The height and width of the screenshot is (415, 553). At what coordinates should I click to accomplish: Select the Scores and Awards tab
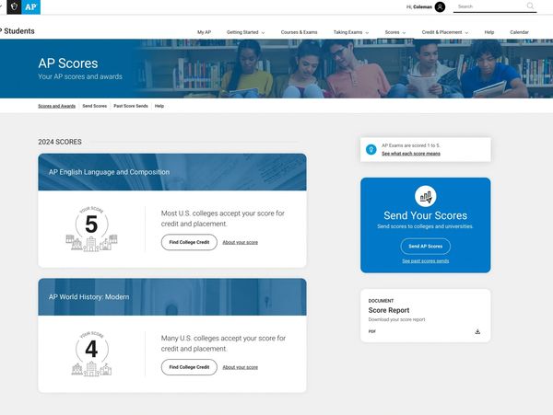pyautogui.click(x=57, y=106)
